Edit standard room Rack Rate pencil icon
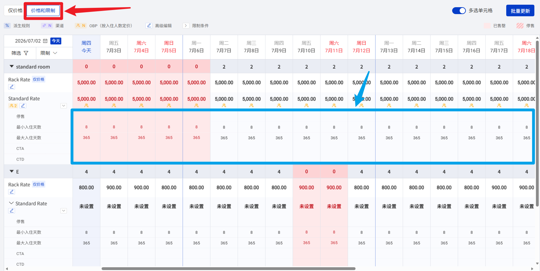Image resolution: width=540 pixels, height=271 pixels. point(12,87)
